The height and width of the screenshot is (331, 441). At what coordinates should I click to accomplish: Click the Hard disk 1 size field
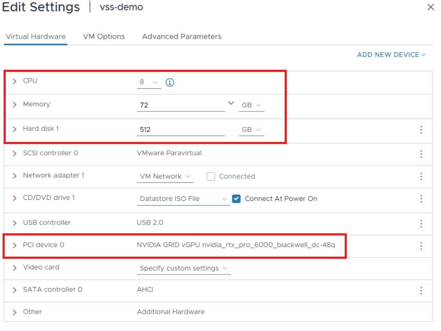(x=181, y=130)
